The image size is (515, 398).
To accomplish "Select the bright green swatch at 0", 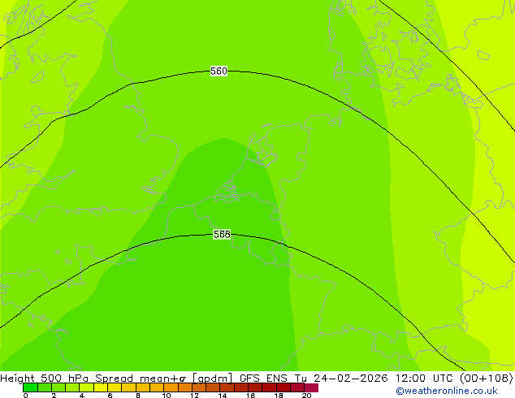I will tap(29, 388).
